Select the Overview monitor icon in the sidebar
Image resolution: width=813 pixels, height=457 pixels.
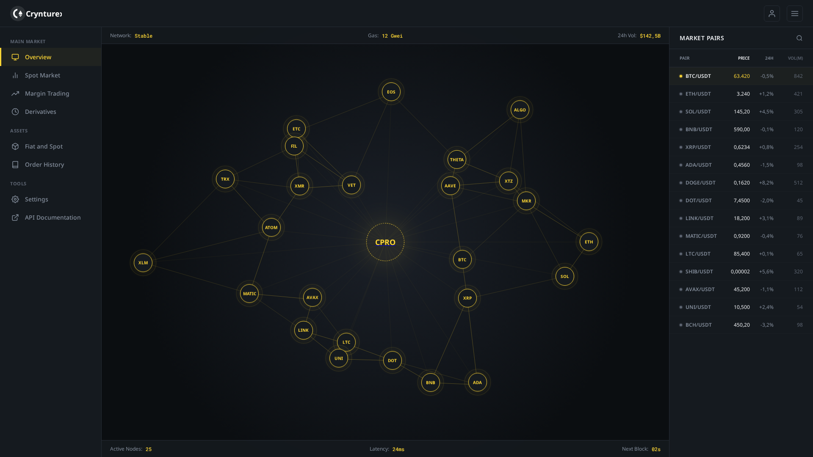[15, 57]
